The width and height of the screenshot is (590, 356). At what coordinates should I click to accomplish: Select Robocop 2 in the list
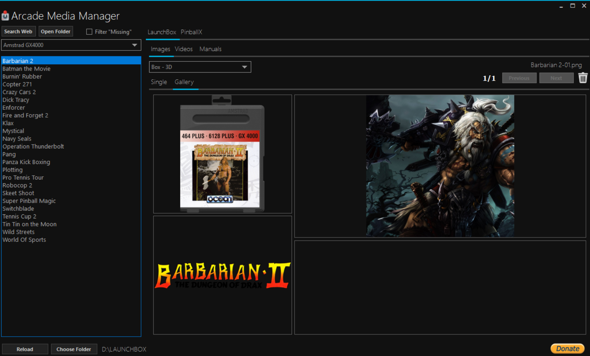[x=71, y=186]
